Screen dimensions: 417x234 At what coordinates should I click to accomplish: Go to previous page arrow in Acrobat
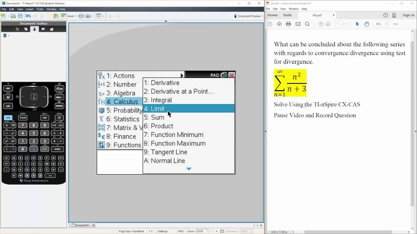tap(321, 24)
